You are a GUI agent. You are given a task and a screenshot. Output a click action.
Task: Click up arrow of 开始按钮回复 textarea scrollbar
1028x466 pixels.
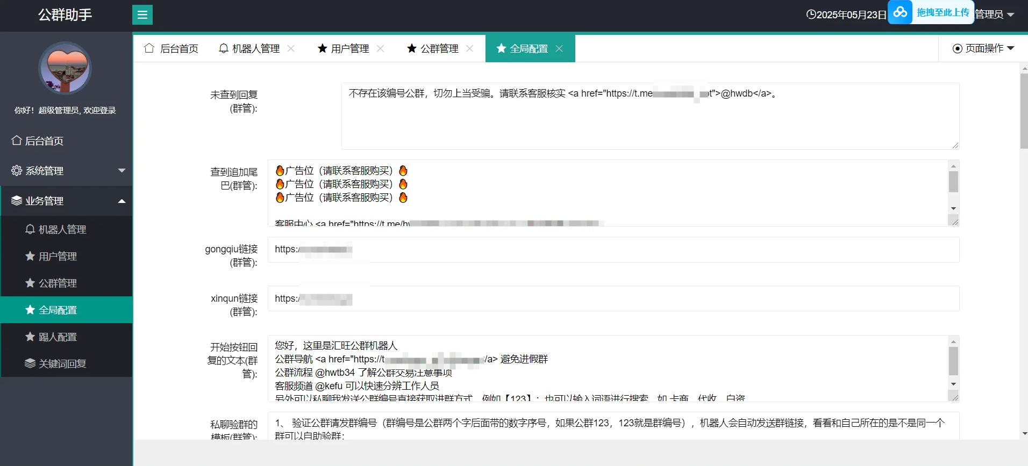tap(953, 341)
